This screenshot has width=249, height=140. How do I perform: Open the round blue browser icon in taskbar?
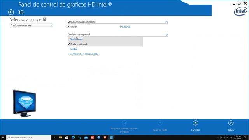pos(98,137)
